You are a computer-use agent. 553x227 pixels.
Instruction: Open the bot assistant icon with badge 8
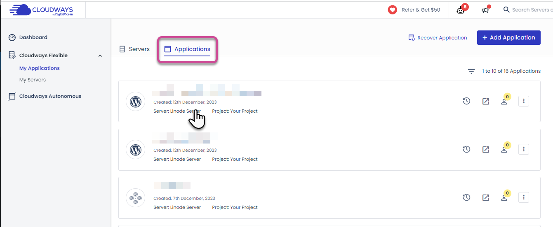point(461,10)
